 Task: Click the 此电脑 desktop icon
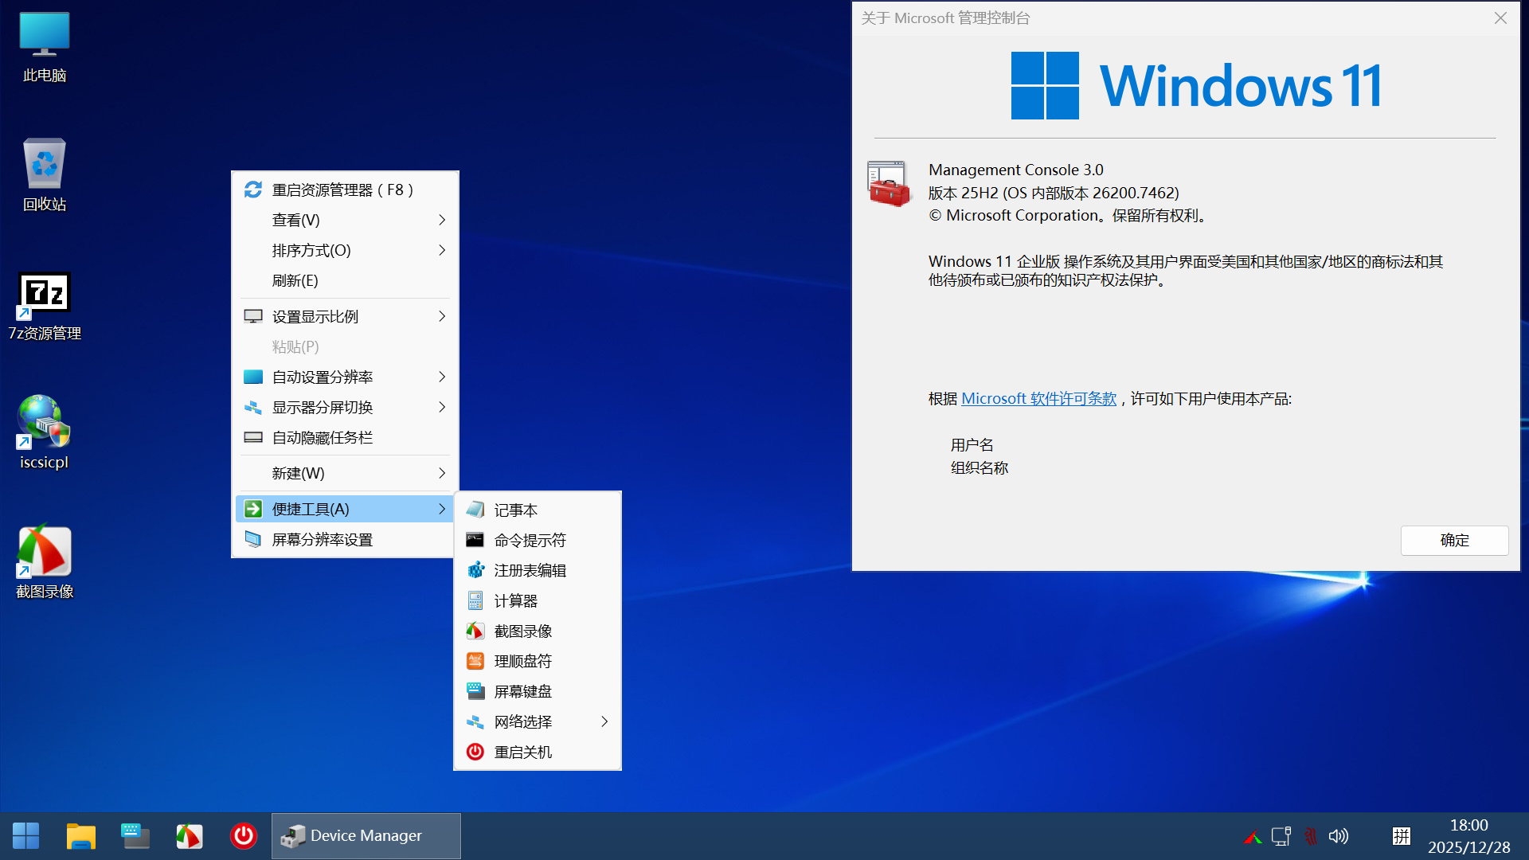45,36
